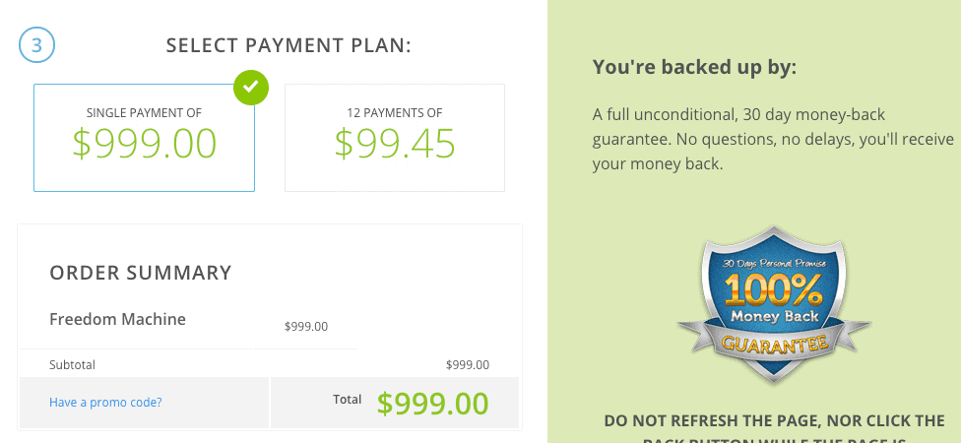The height and width of the screenshot is (443, 961).
Task: Click the Subtotal $999.00 amount
Action: pos(468,365)
